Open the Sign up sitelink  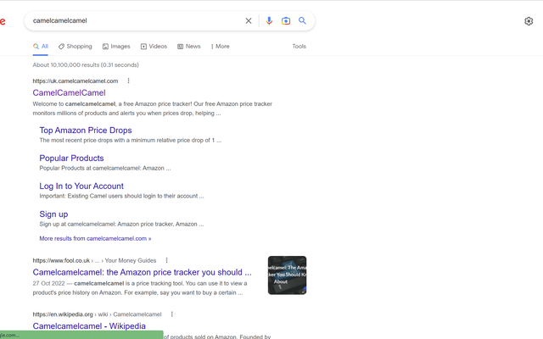pos(53,214)
